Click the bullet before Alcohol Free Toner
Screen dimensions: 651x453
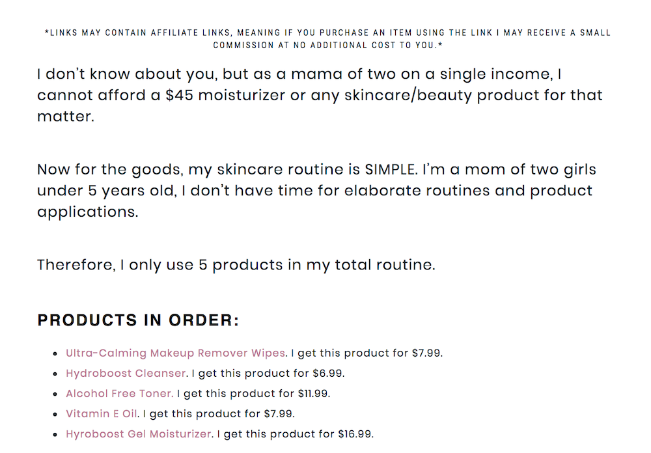(x=55, y=394)
